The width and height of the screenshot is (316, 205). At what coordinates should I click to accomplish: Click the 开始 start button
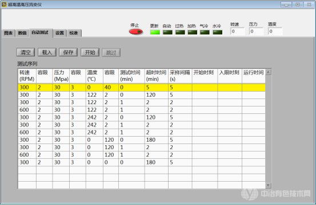click(90, 52)
